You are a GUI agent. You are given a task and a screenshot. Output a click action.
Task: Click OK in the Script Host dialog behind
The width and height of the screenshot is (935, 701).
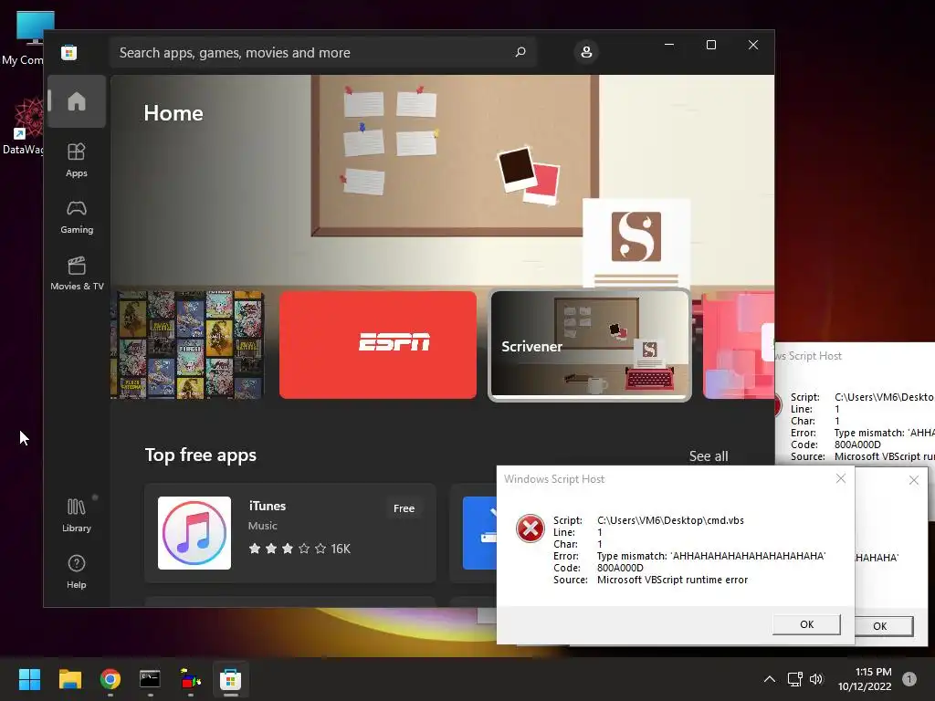[883, 626]
